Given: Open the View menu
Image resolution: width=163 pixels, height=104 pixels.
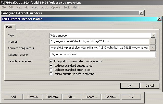Looking at the screenshot, I should coord(19,7).
